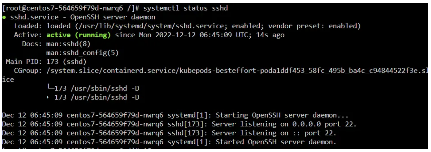Click the man:sshd(8) docs entry
Image resolution: width=431 pixels, height=152 pixels.
click(66, 44)
